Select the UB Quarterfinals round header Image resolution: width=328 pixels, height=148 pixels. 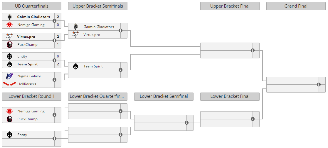(32, 6)
